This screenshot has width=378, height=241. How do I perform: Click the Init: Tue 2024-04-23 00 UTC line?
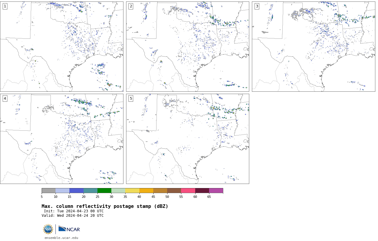[74, 211]
